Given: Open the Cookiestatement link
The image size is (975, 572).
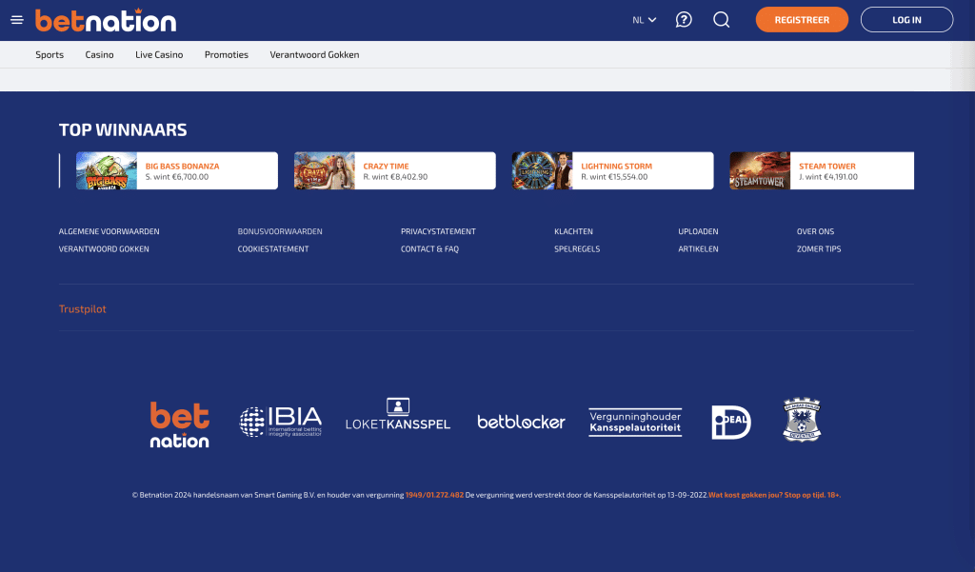Looking at the screenshot, I should tap(273, 248).
